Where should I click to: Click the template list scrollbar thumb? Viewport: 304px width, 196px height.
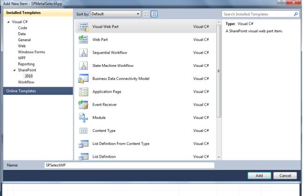[219, 71]
